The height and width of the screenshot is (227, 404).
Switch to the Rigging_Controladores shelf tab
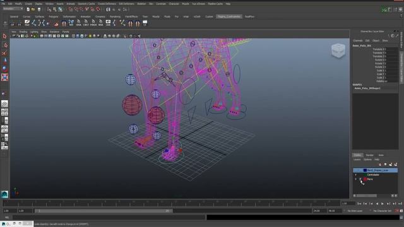(229, 16)
